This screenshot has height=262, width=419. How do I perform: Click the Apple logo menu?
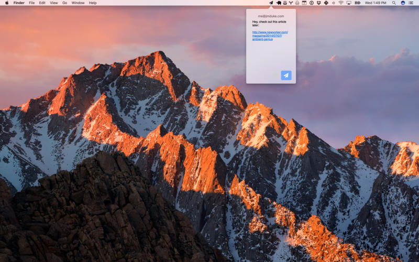[x=7, y=3]
